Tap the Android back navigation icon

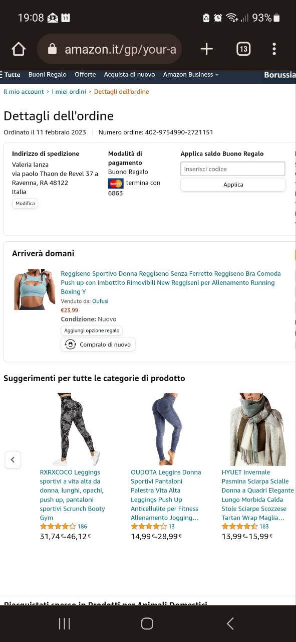pos(230,623)
